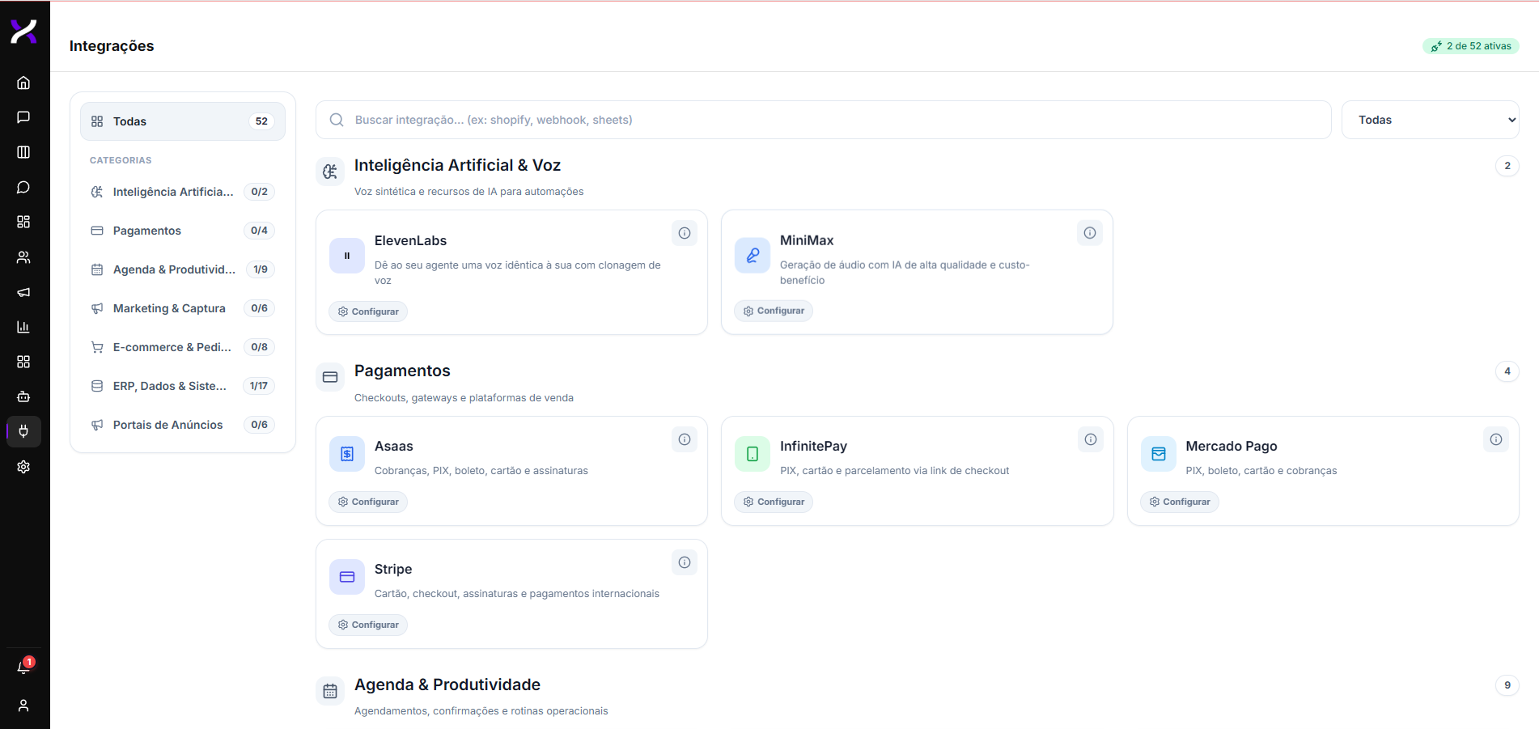Click the MiniMax card title

[807, 240]
